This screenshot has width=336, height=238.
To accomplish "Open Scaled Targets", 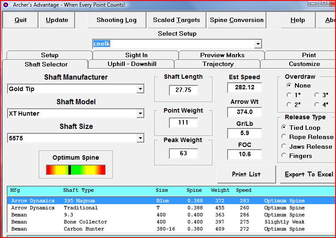I will [176, 20].
